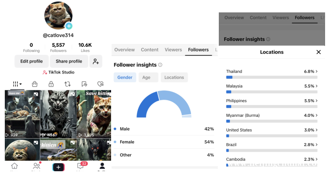Screen dimensions: 327x176
Task: Select the Gender filter chip
Action: 124,77
